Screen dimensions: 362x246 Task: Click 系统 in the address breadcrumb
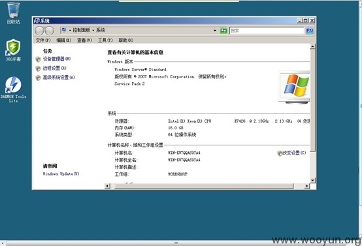point(101,30)
